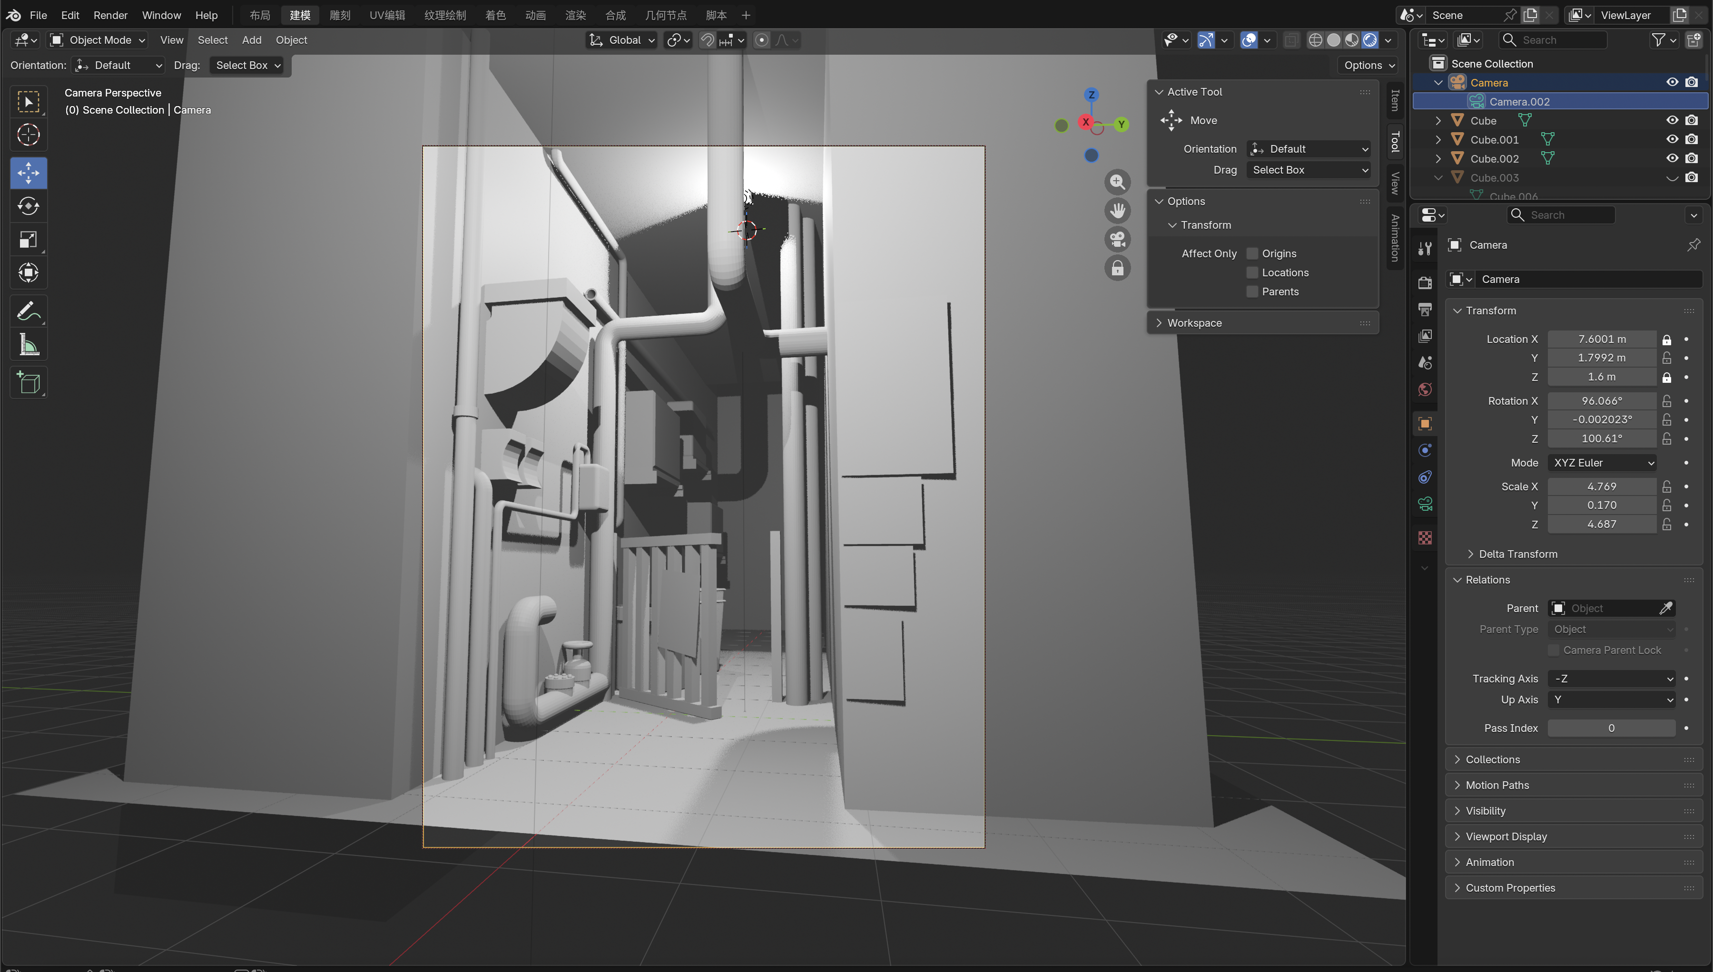Switch to the UV编辑 workspace tab

[x=387, y=15]
